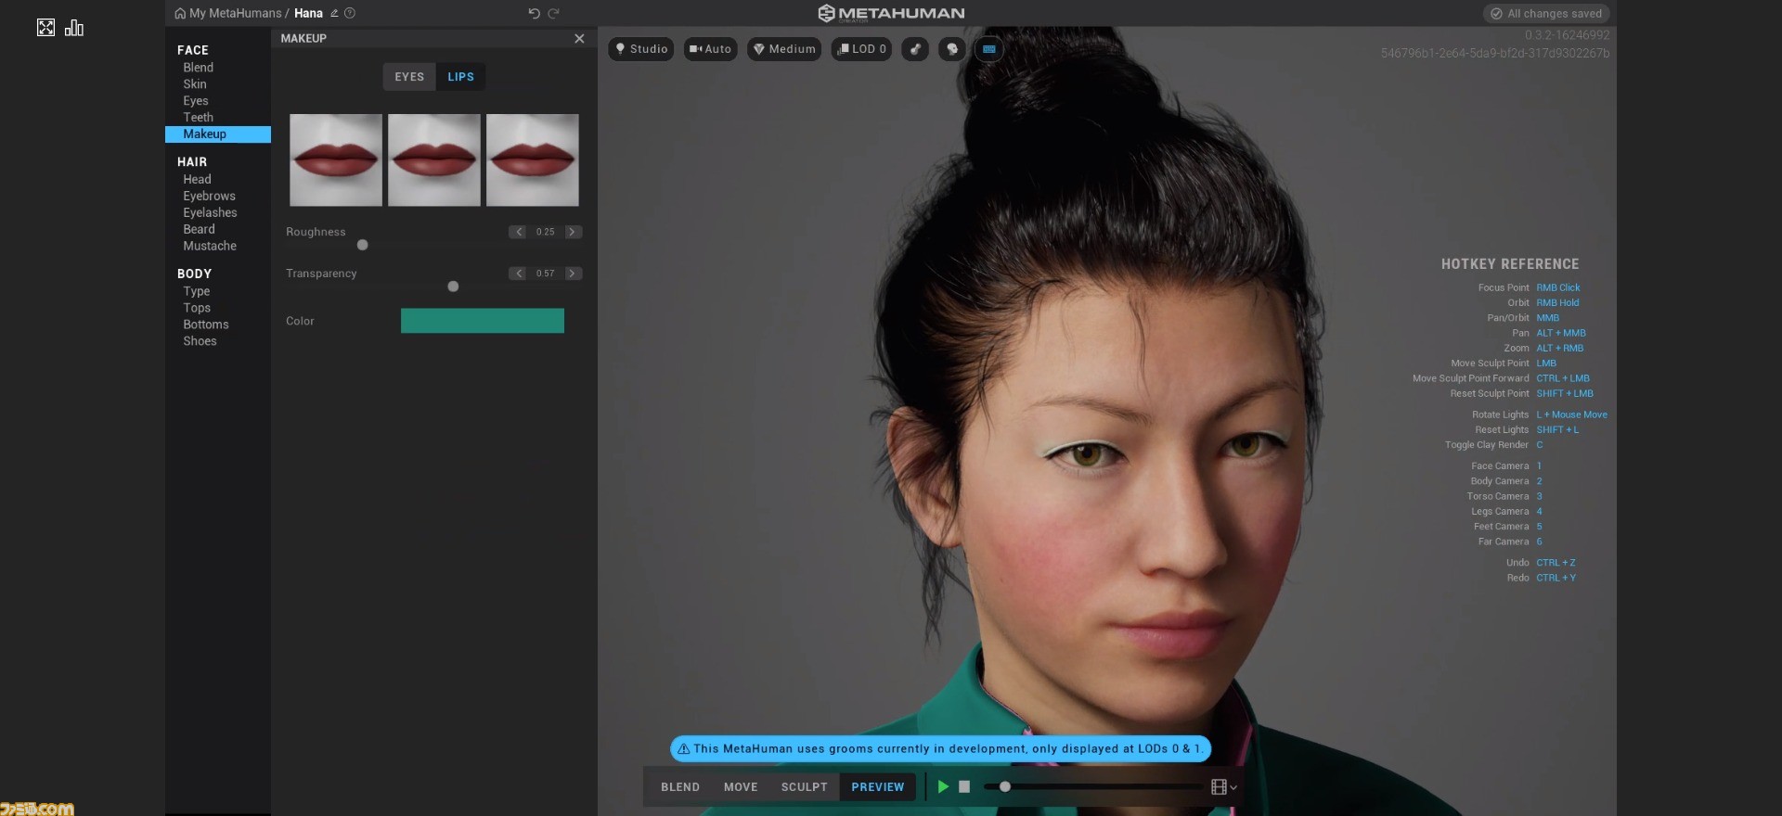This screenshot has height=816, width=1782.
Task: Open the Medium render quality dropdown
Action: (784, 49)
